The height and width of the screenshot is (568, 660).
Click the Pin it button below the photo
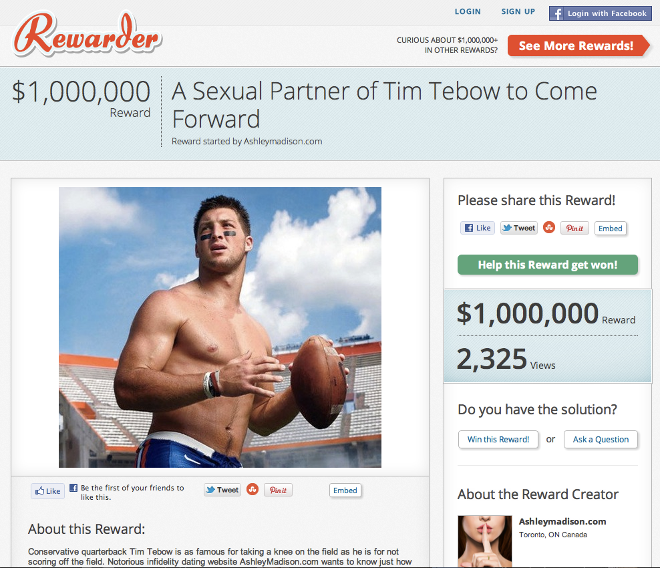278,490
